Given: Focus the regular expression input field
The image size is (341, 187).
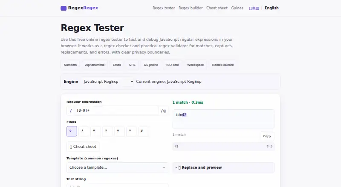Looking at the screenshot, I should click(x=116, y=110).
